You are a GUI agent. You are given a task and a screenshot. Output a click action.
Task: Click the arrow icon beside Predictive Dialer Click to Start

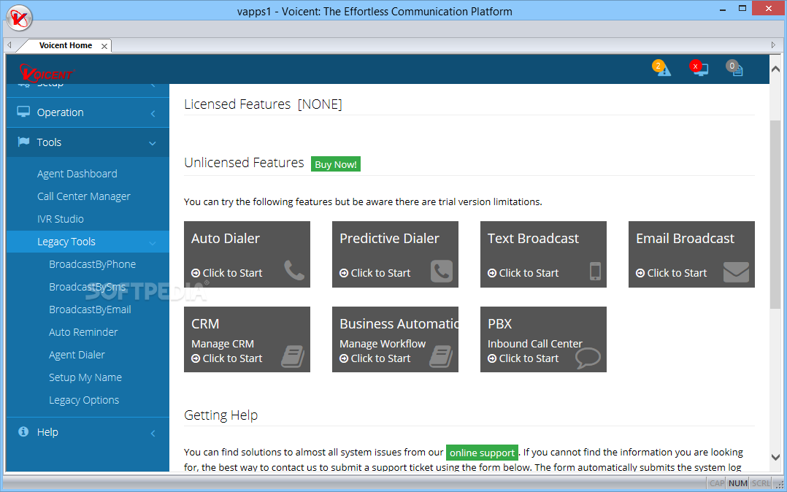click(344, 273)
